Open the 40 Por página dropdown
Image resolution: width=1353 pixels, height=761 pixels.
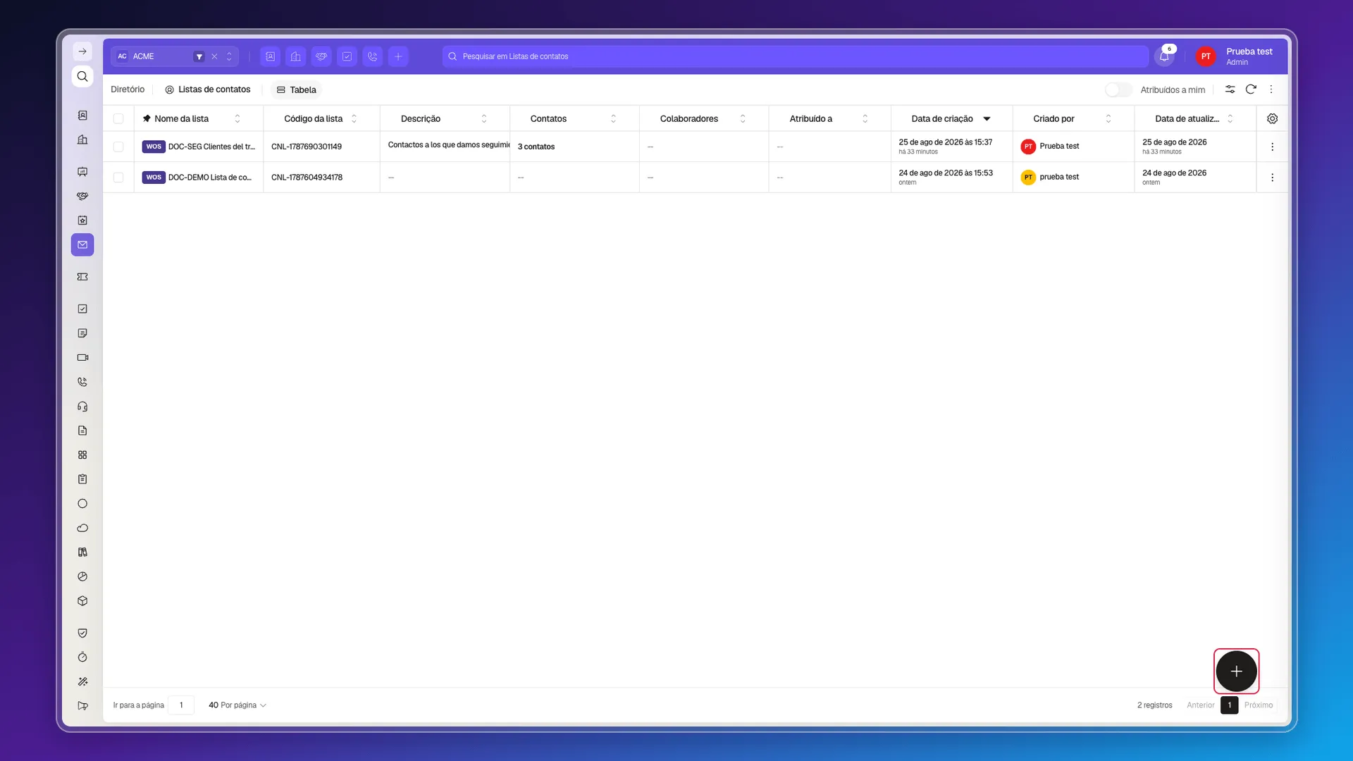pos(237,705)
